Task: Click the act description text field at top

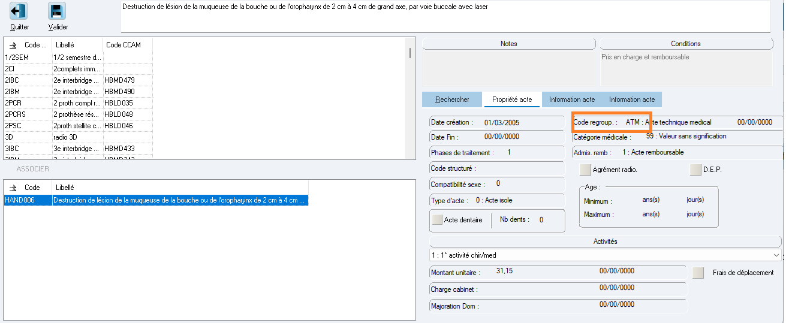Action: pos(445,17)
